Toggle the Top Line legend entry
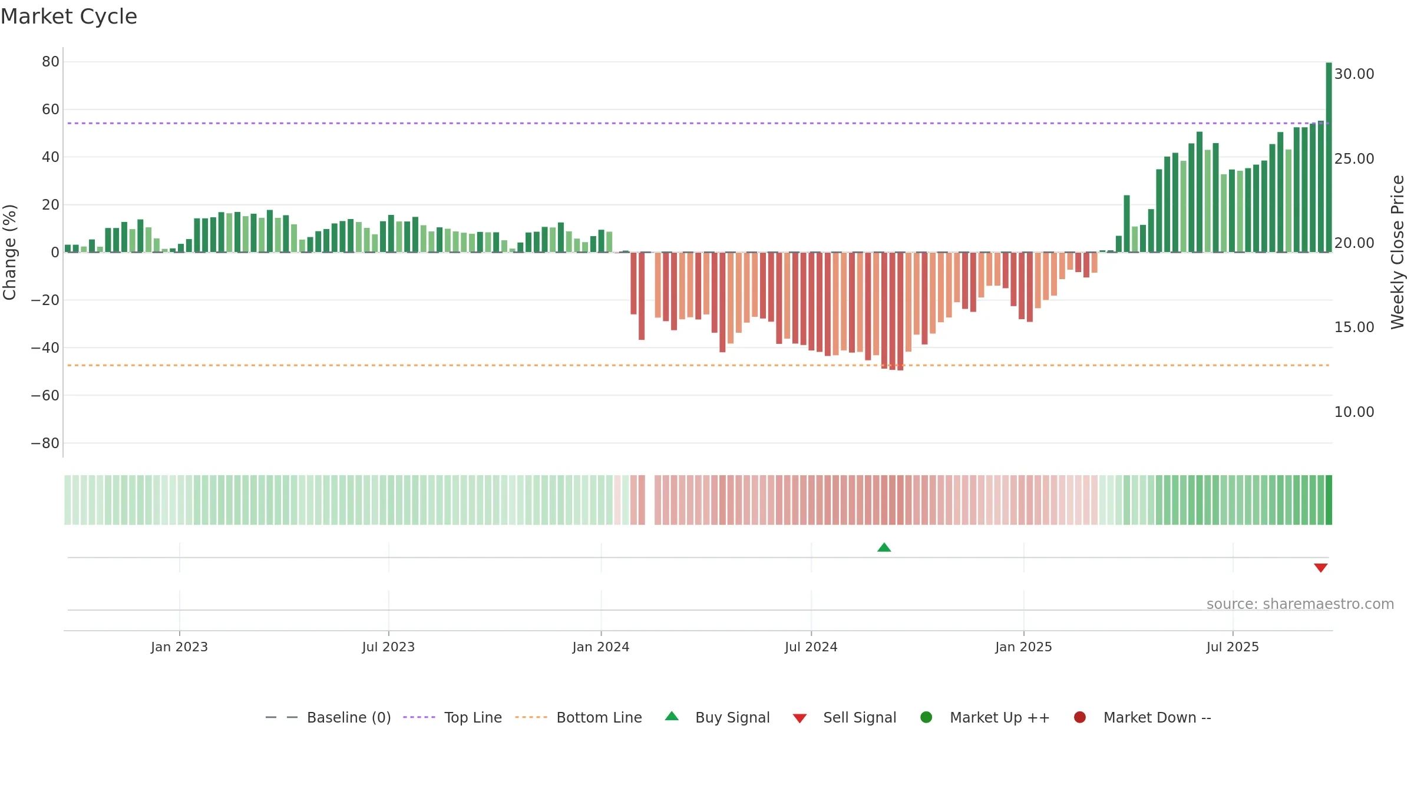 [452, 718]
